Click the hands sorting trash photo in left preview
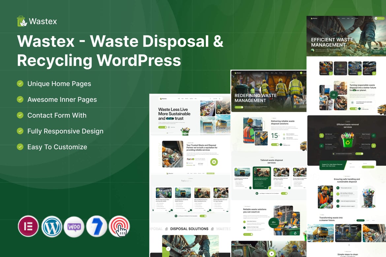 [x=173, y=154]
